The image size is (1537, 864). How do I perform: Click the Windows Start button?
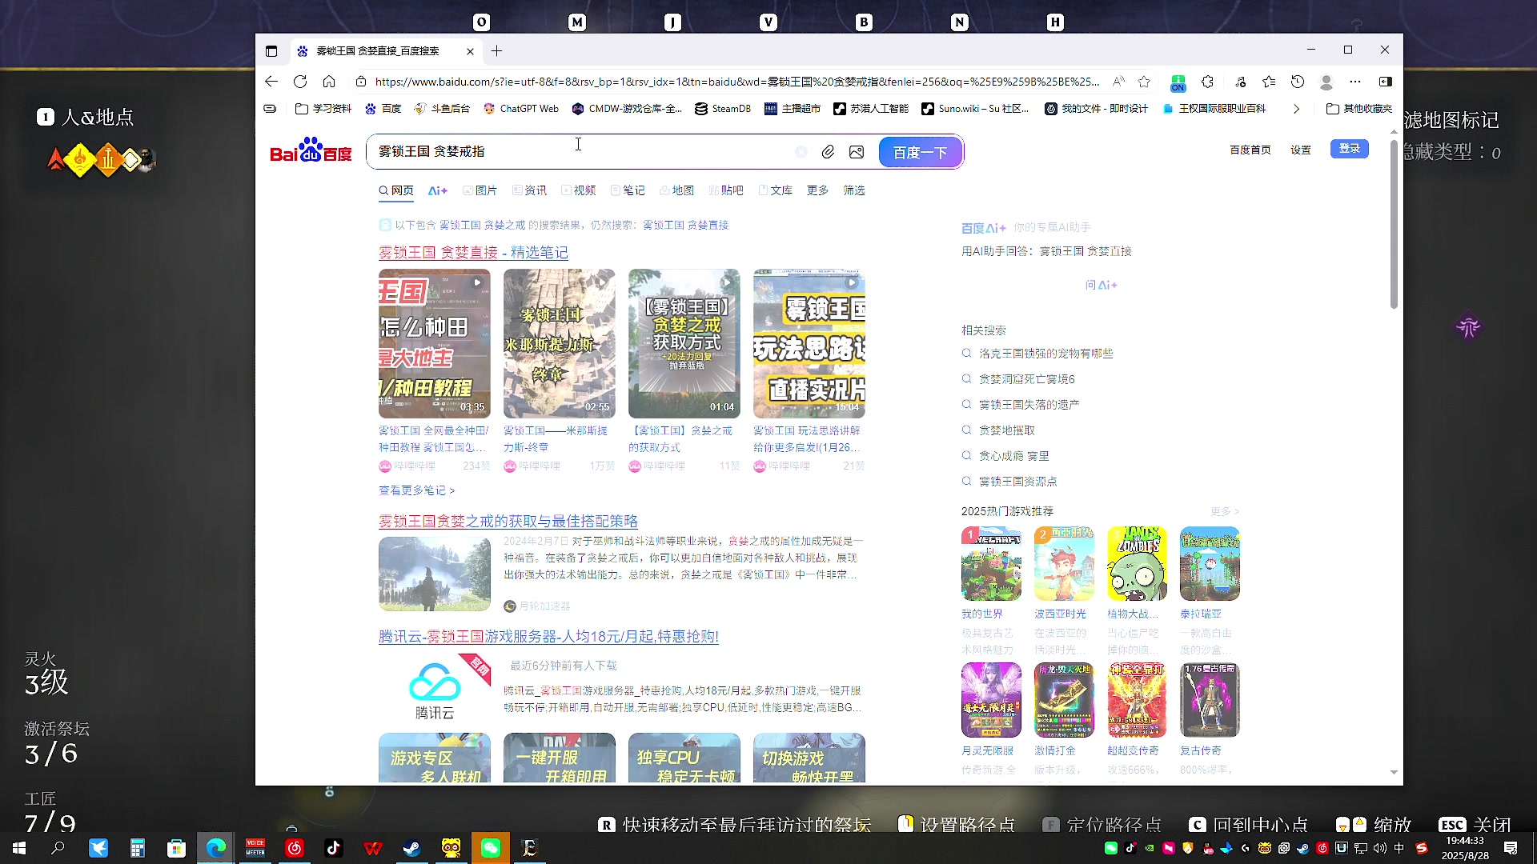point(19,848)
